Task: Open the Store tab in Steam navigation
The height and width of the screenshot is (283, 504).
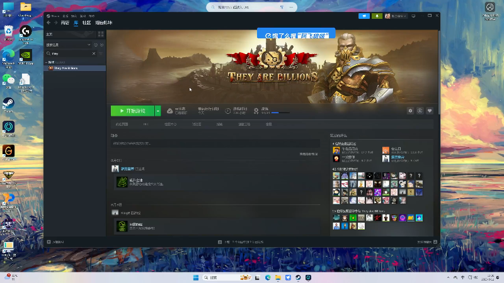Action: tap(65, 23)
